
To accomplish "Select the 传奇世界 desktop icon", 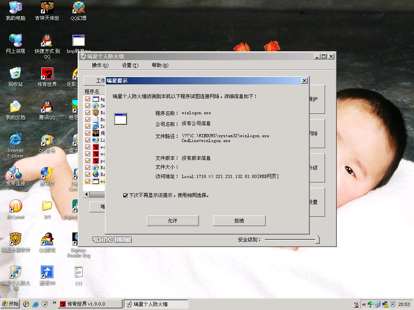I will pos(47,74).
